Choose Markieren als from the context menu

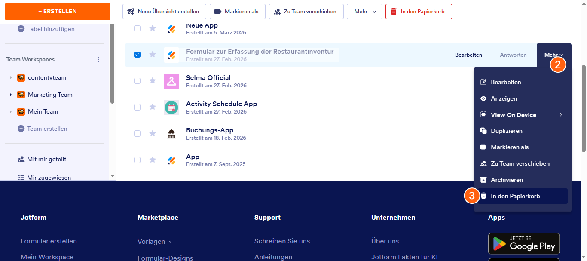pyautogui.click(x=523, y=147)
